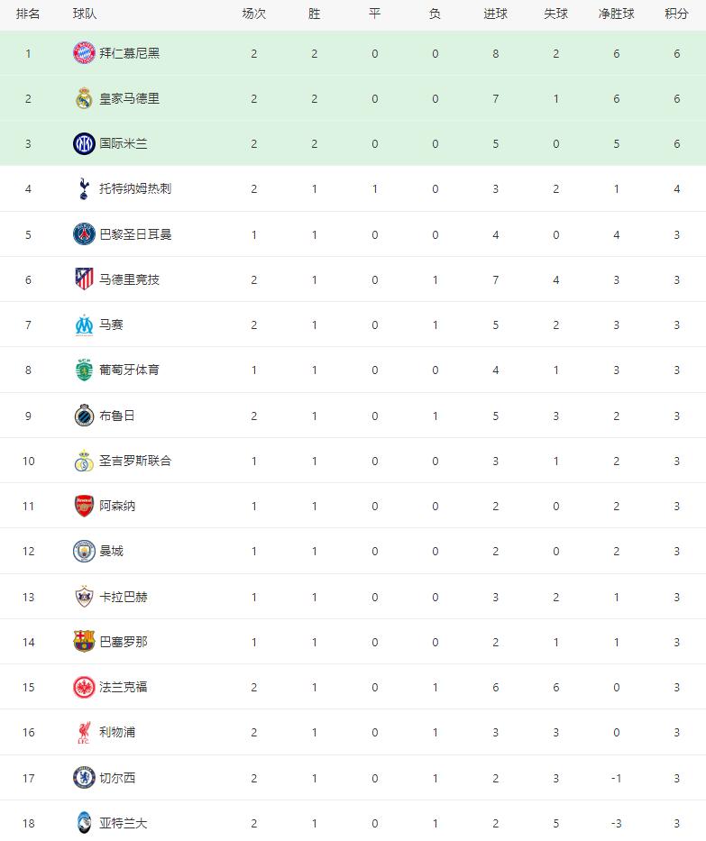Click the Barcelona club crest

pyautogui.click(x=84, y=642)
